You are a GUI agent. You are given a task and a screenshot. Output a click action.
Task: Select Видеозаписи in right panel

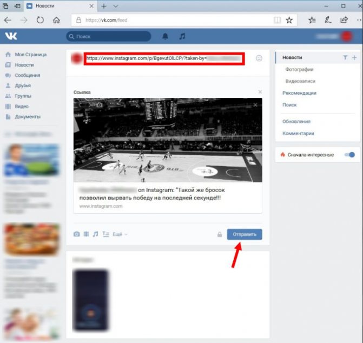[300, 81]
